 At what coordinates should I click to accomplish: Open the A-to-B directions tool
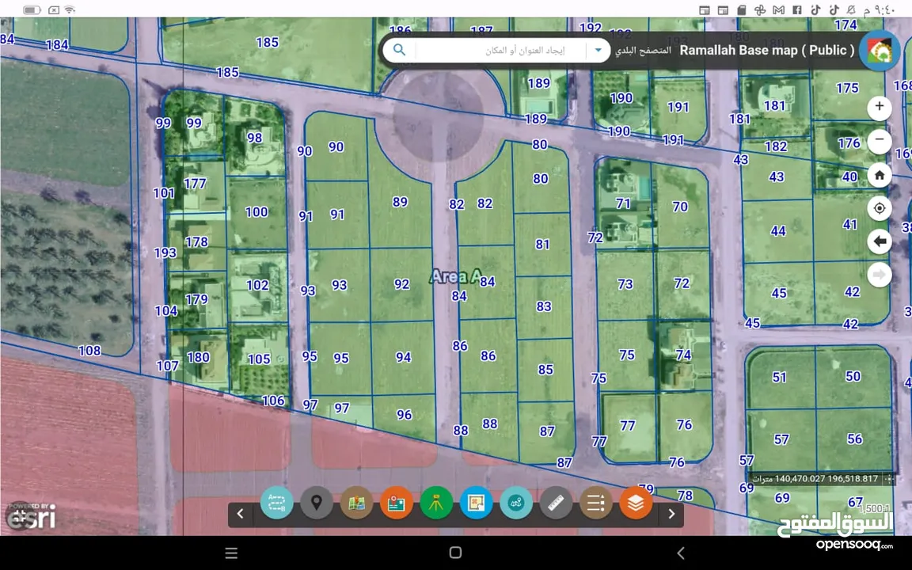(276, 503)
